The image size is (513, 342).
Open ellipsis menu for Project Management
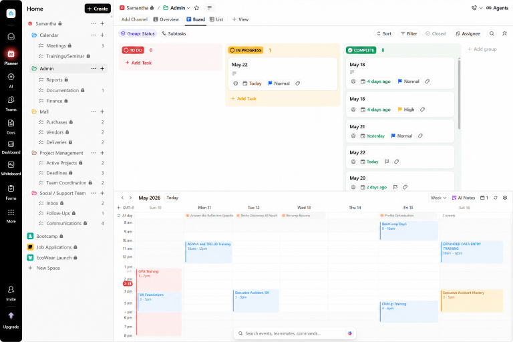[94, 153]
